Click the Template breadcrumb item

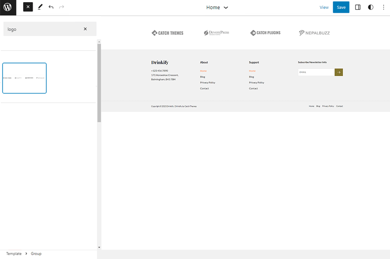point(14,254)
